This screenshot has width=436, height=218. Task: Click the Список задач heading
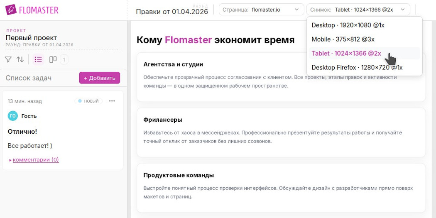point(28,78)
